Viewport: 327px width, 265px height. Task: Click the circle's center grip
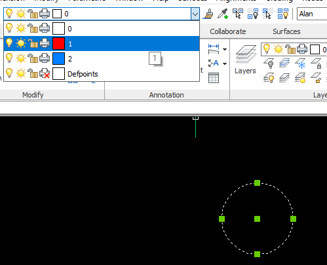(258, 219)
